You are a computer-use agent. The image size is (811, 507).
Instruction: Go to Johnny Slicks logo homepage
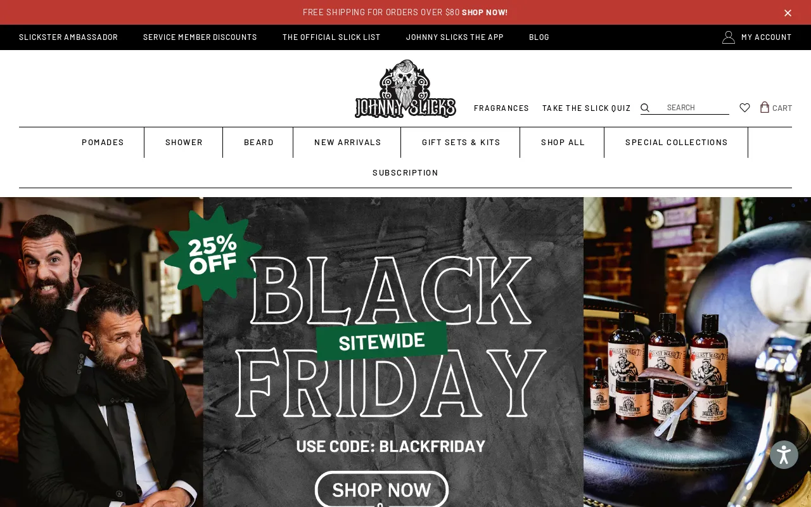(x=405, y=89)
